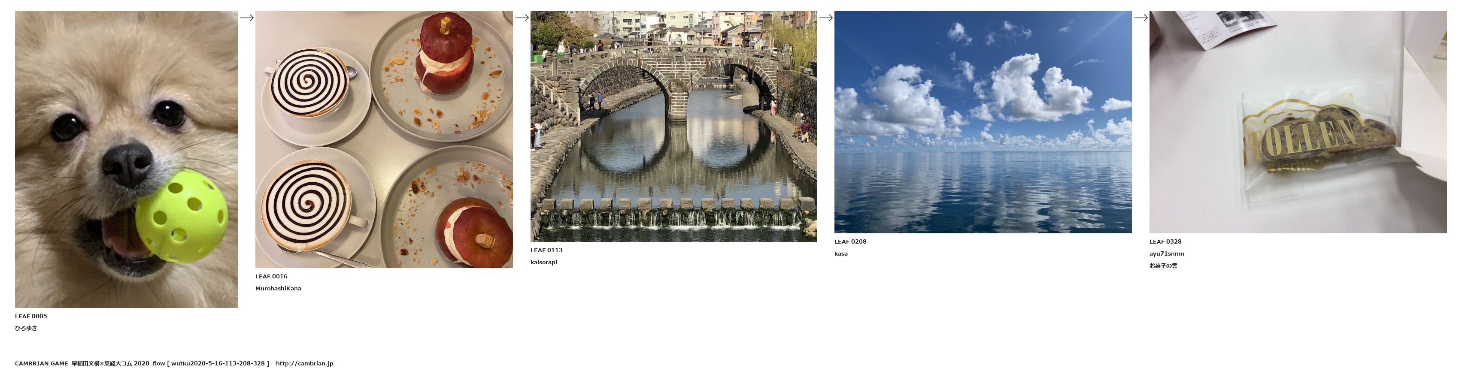Open the spiral latte and apples photo
Image resolution: width=1462 pixels, height=374 pixels.
tap(384, 139)
